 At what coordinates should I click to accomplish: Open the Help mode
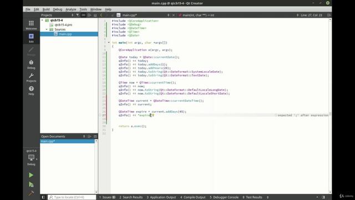click(x=31, y=91)
